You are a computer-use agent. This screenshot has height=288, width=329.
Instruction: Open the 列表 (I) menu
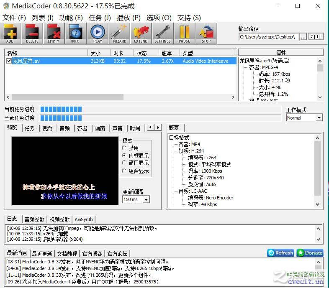click(43, 18)
